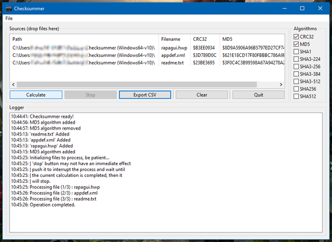Click log line 'Checksummer ready!'
Image resolution: width=332 pixels, height=242 pixels.
tap(43, 117)
